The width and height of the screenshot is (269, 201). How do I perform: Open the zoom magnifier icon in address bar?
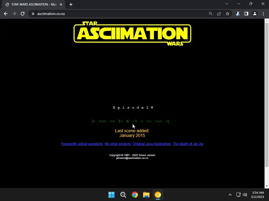tap(210, 14)
